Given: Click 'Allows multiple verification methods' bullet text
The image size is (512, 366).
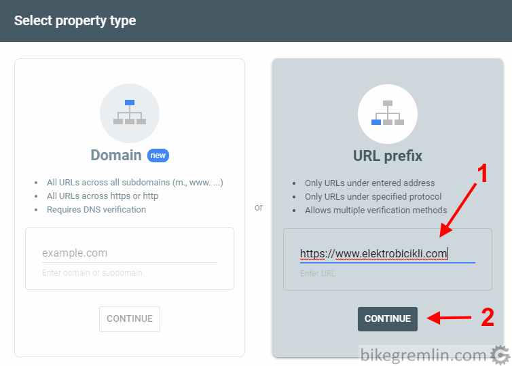Looking at the screenshot, I should click(376, 211).
